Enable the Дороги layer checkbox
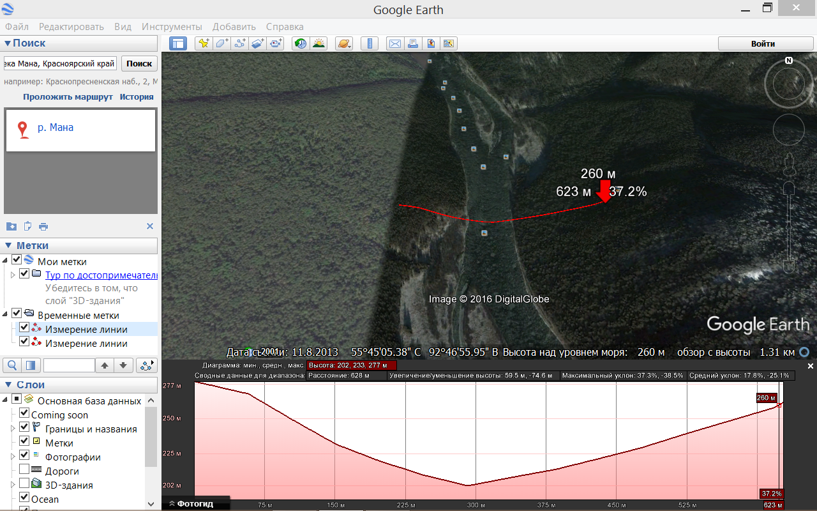Image resolution: width=817 pixels, height=511 pixels. pyautogui.click(x=24, y=469)
